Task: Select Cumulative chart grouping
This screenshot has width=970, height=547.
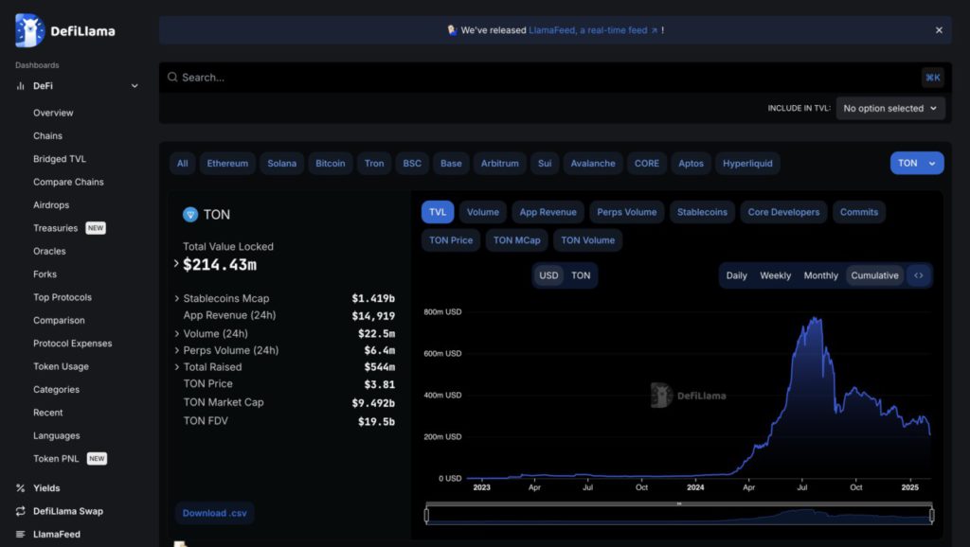Action: pos(874,275)
